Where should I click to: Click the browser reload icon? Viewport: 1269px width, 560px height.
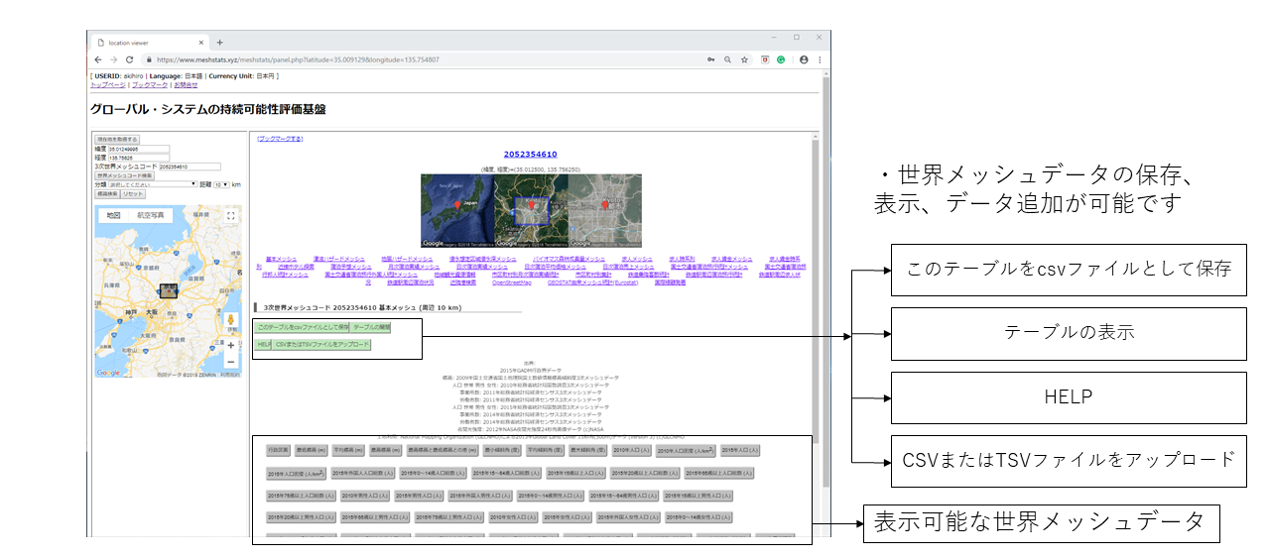tap(129, 59)
